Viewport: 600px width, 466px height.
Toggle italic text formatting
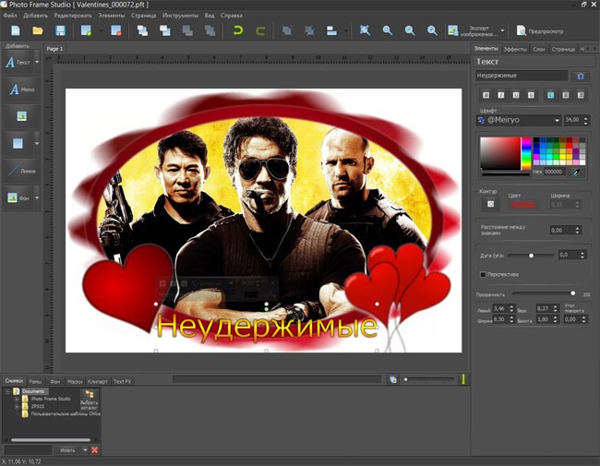pyautogui.click(x=501, y=95)
